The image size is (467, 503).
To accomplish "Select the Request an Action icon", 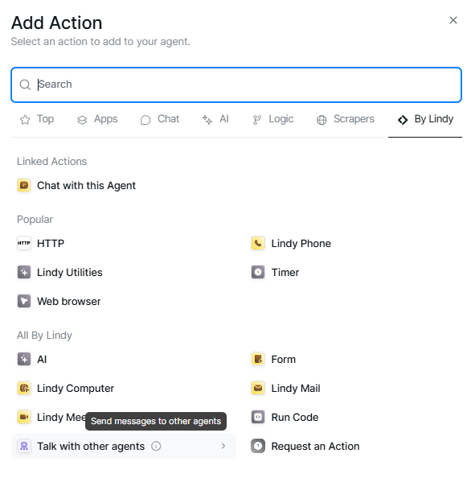I will tap(258, 446).
